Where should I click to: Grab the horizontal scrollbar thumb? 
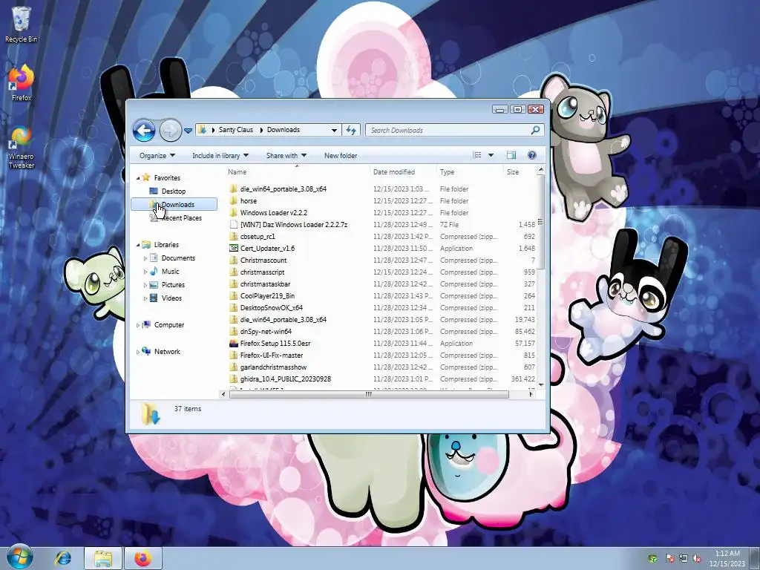click(368, 394)
